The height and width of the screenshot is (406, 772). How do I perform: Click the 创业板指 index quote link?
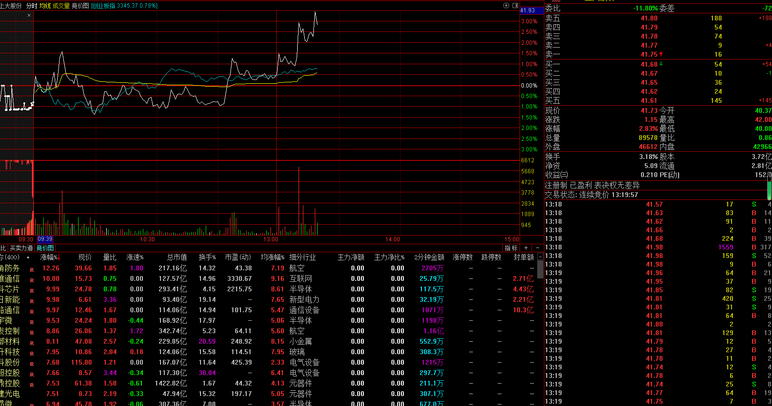coord(124,6)
